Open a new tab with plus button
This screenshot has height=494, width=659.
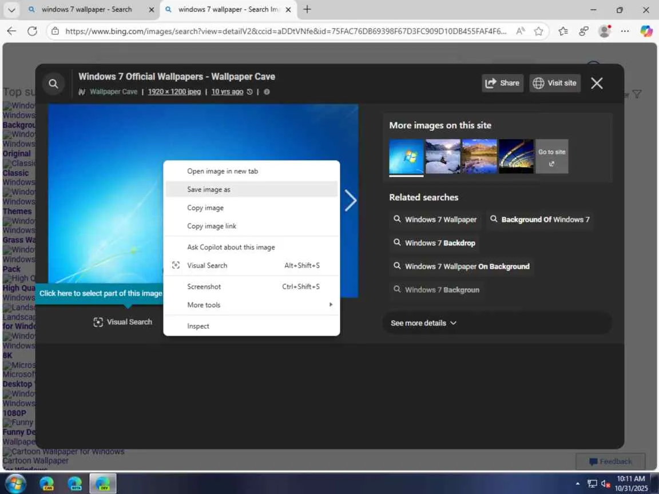tap(307, 9)
